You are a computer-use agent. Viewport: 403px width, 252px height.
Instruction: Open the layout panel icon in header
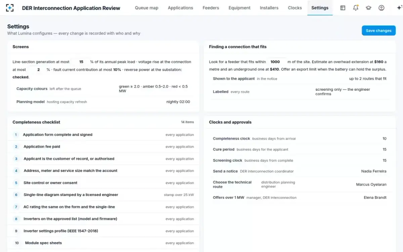(343, 8)
